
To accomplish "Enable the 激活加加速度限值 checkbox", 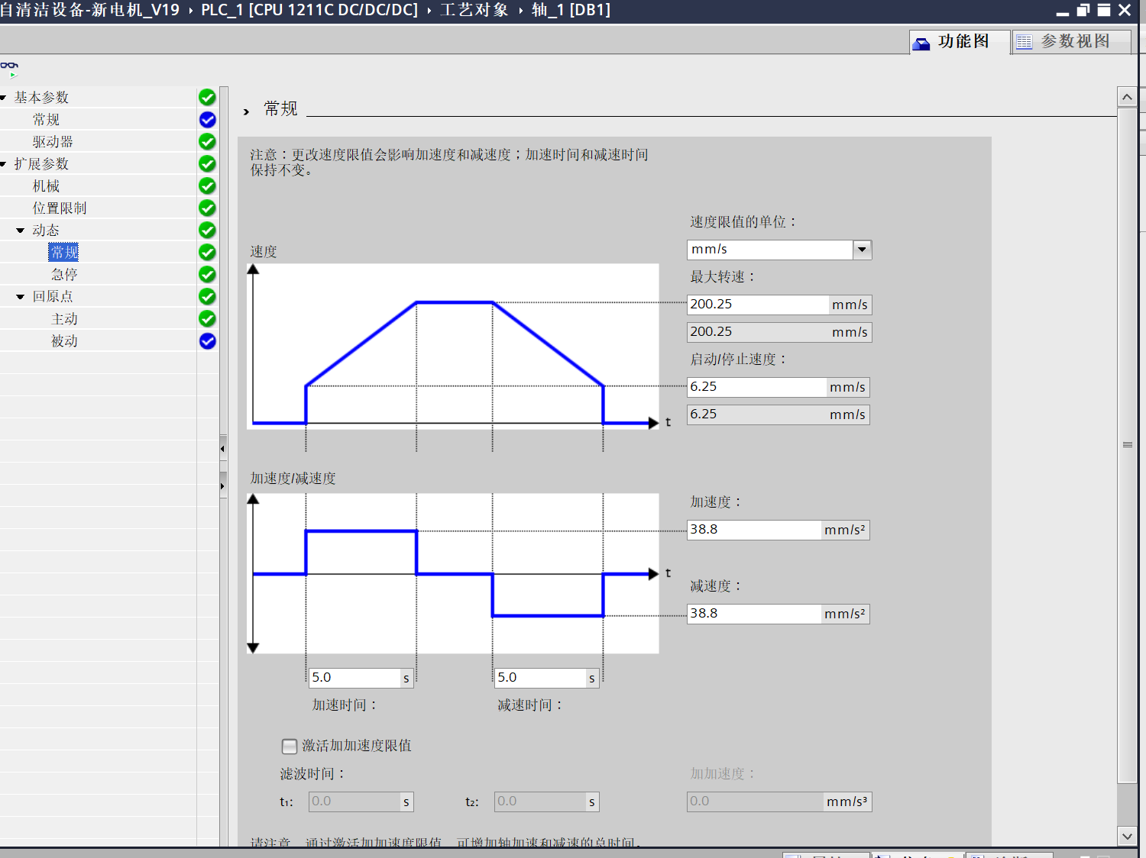I will 290,746.
